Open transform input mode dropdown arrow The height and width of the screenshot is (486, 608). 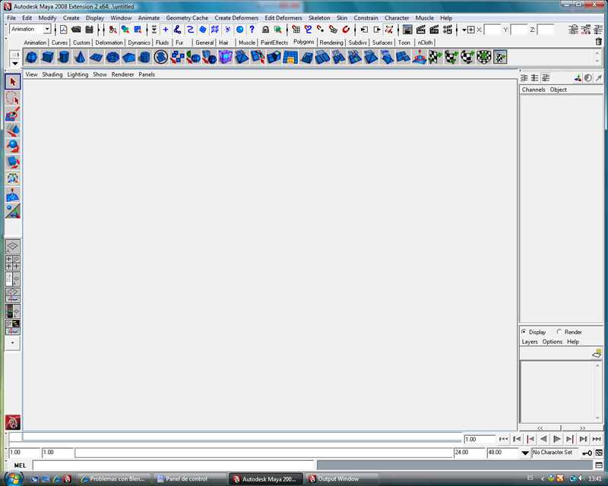coord(464,30)
